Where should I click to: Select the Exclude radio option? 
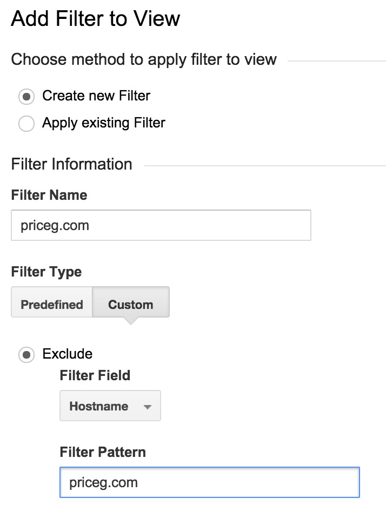click(x=26, y=355)
